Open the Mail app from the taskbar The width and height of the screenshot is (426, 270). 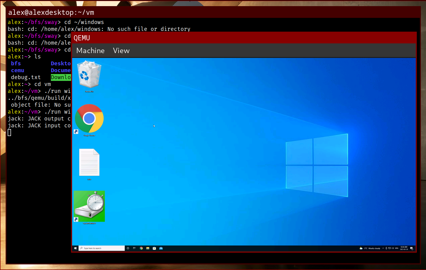coord(161,248)
